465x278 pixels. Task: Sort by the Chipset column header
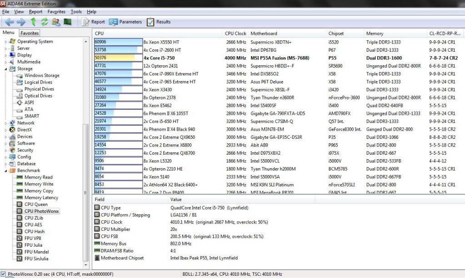[x=345, y=34]
